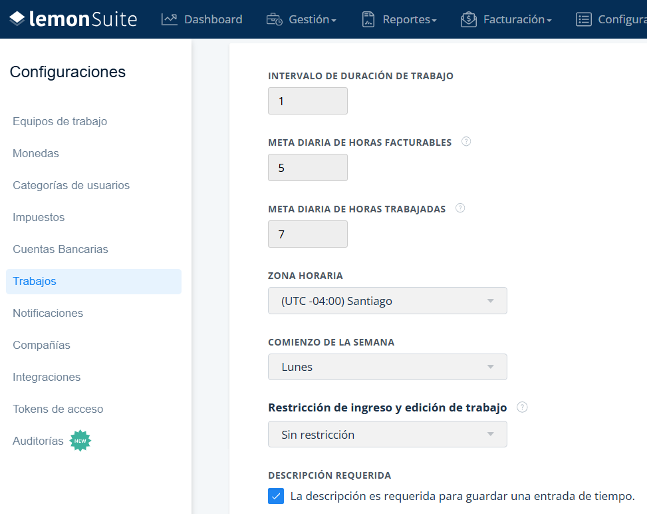Click the Dashboard chart icon
The width and height of the screenshot is (647, 514).
(x=169, y=19)
